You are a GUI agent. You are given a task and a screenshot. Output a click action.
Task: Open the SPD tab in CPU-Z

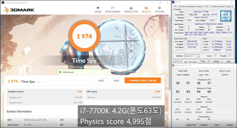pos(207,7)
